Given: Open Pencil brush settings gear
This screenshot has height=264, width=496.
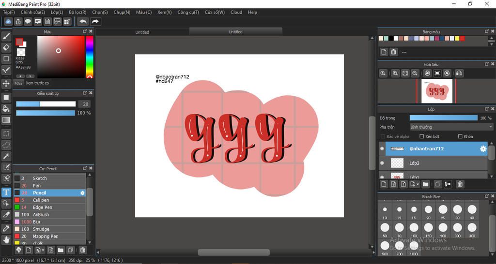Looking at the screenshot, I should (x=82, y=192).
